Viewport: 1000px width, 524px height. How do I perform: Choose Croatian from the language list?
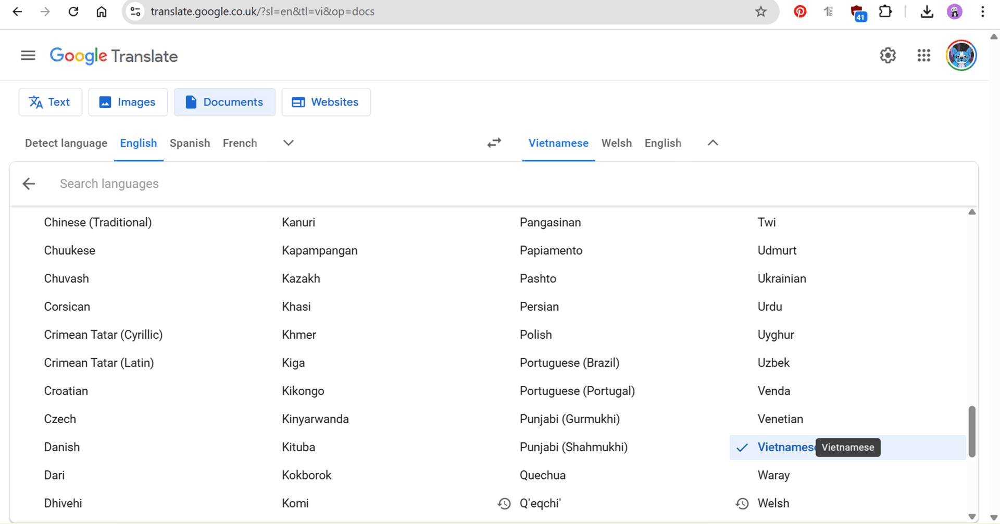click(x=66, y=391)
